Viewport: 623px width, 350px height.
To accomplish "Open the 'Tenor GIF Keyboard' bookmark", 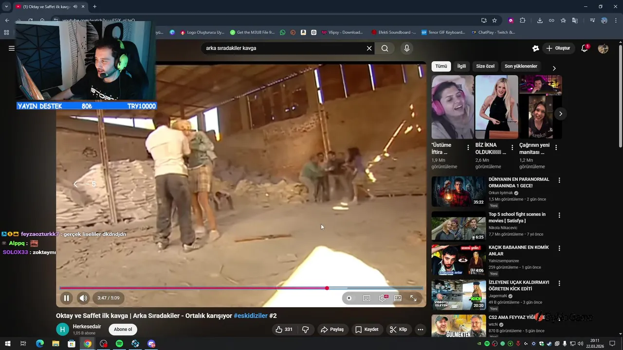I will click(x=443, y=33).
